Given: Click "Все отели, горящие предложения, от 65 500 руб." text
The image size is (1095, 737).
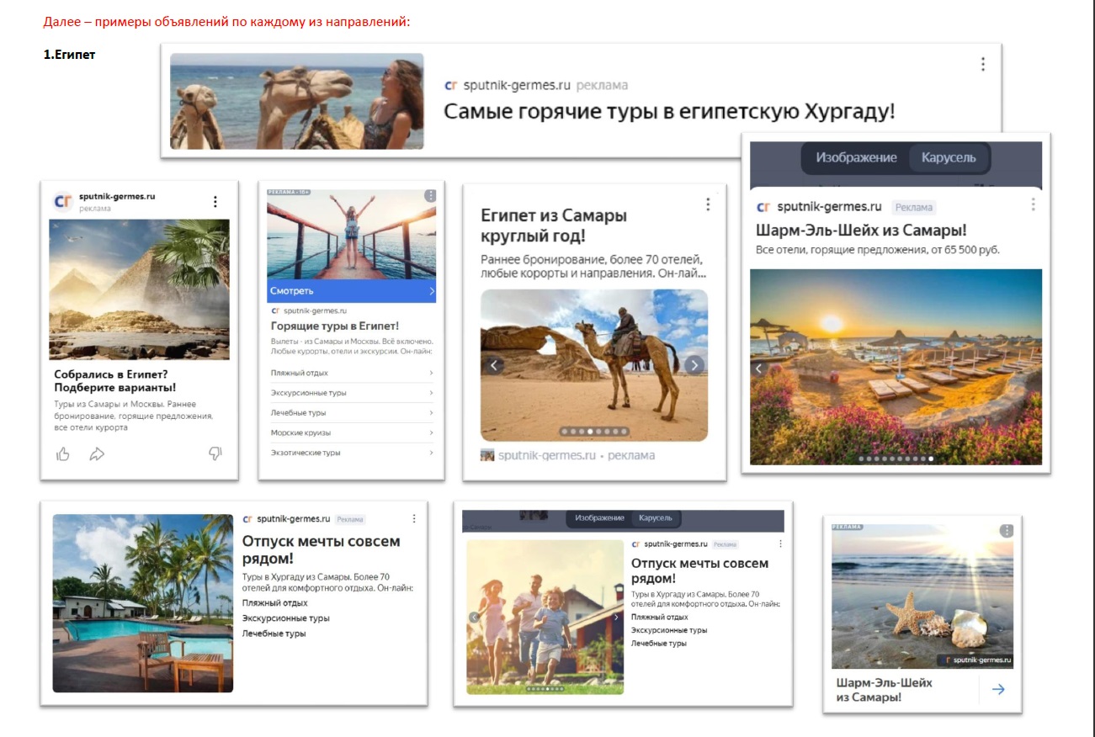Looking at the screenshot, I should click(x=878, y=250).
